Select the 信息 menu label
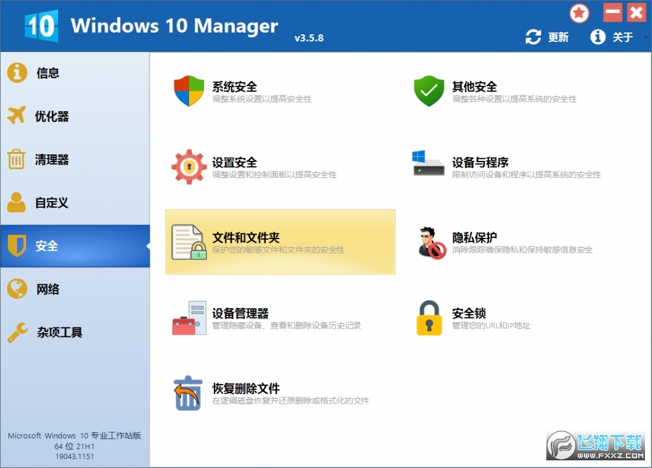Image resolution: width=652 pixels, height=468 pixels. pyautogui.click(x=48, y=73)
